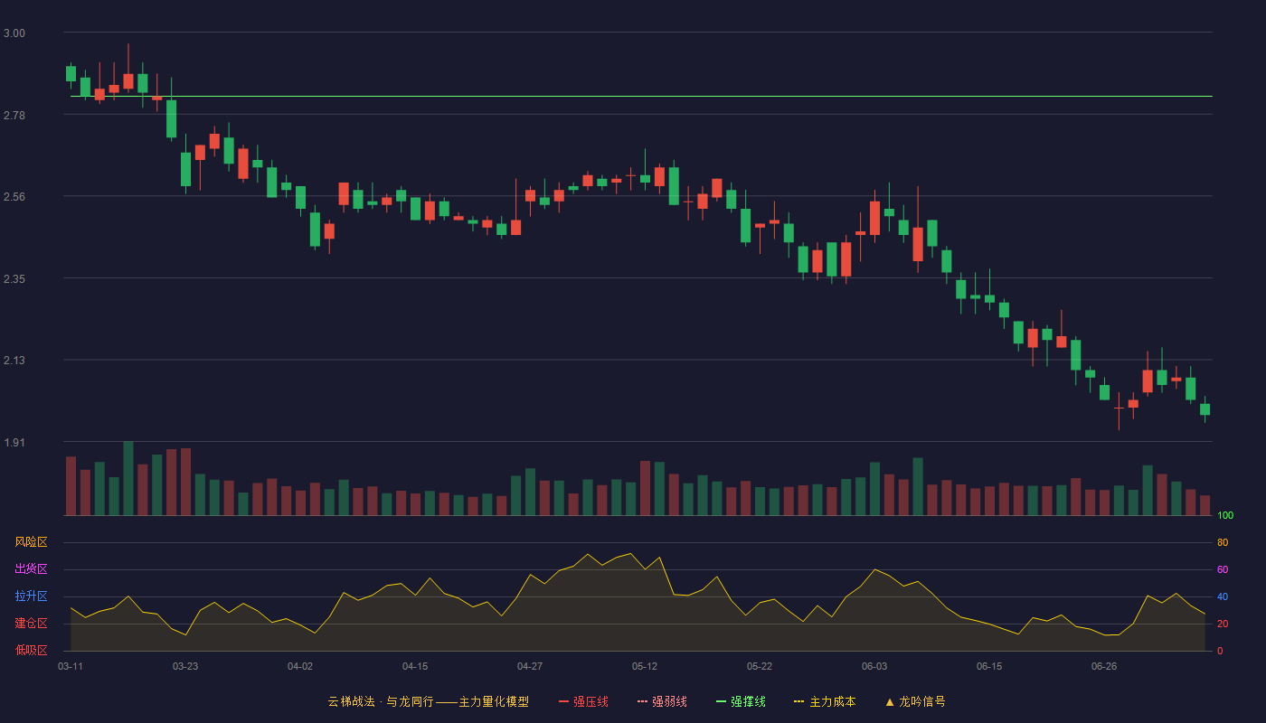Click the 出货区 zone label
This screenshot has width=1266, height=723.
[31, 569]
